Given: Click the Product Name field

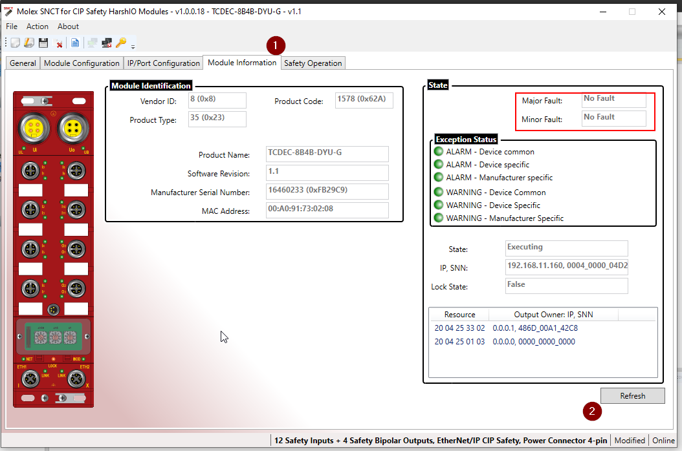Looking at the screenshot, I should [327, 154].
